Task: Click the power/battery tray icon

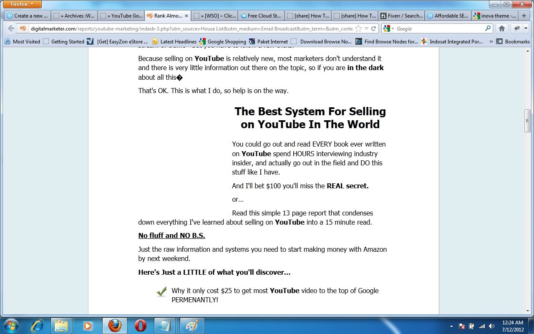Action: click(472, 326)
